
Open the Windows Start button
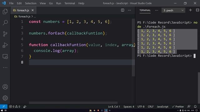(2, 110)
